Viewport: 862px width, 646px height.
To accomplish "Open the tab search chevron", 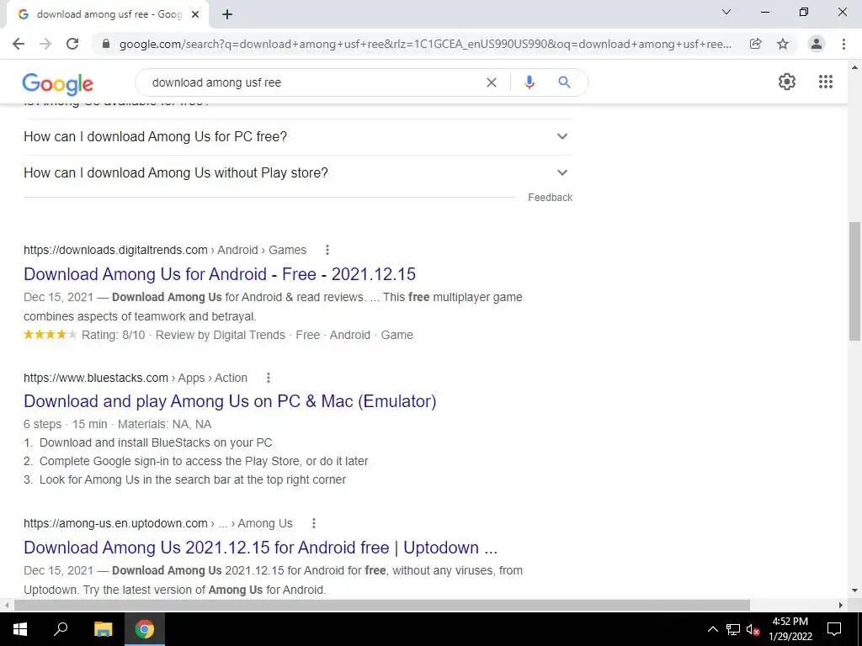I will (726, 12).
